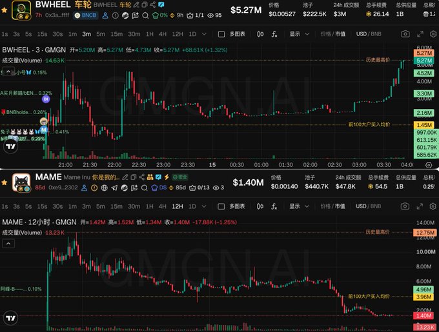The width and height of the screenshot is (439, 332).
Task: Click the MAME 12.75M all-time-high label
Action: [425, 233]
